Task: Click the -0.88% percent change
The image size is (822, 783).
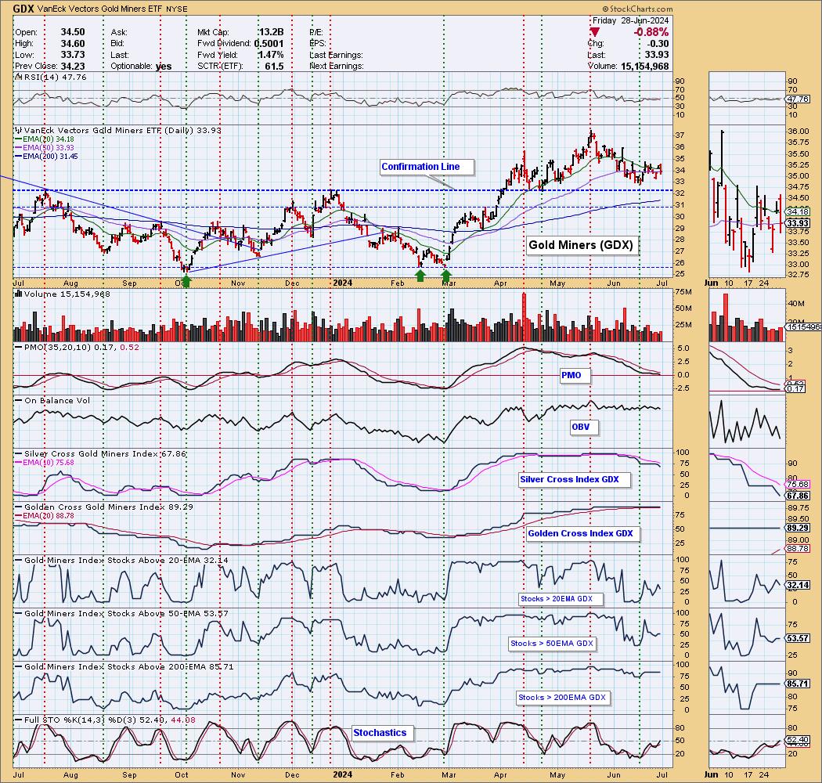Action: (651, 32)
